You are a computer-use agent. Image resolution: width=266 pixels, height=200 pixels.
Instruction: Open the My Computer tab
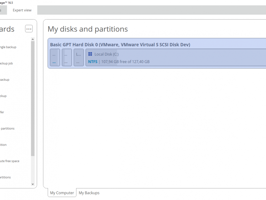click(x=62, y=193)
